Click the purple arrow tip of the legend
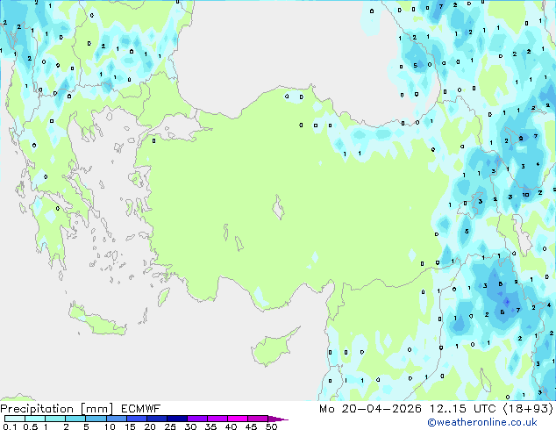 [x=278, y=419]
